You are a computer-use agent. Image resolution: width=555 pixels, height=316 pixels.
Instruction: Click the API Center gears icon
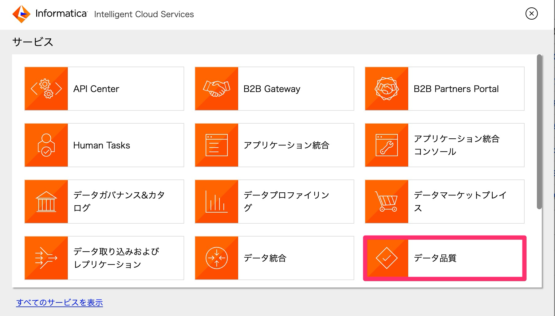pos(46,89)
